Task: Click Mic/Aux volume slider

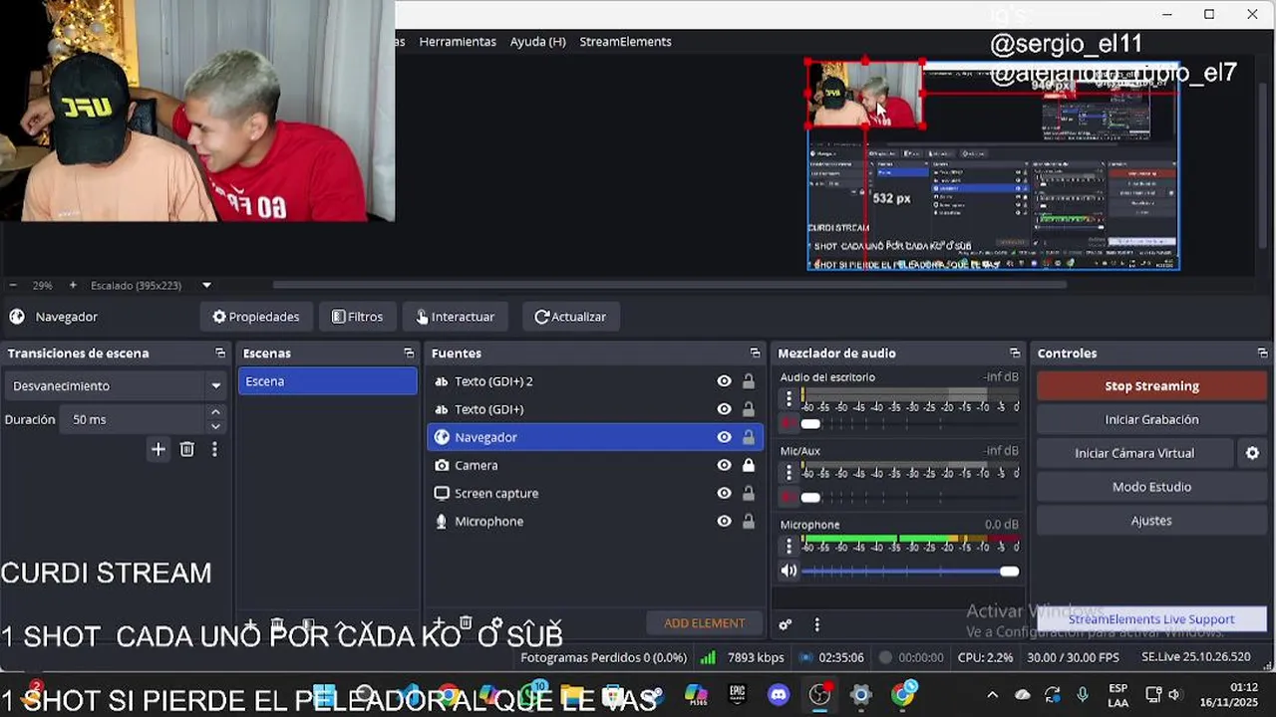Action: point(910,497)
